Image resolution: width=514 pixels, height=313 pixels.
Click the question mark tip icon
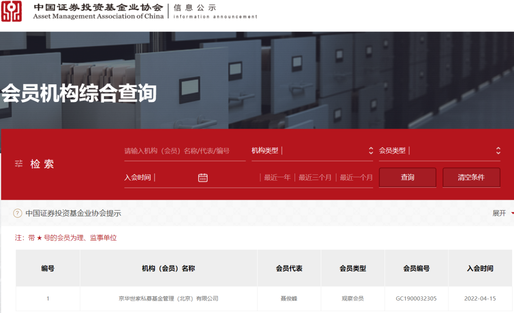(x=18, y=213)
